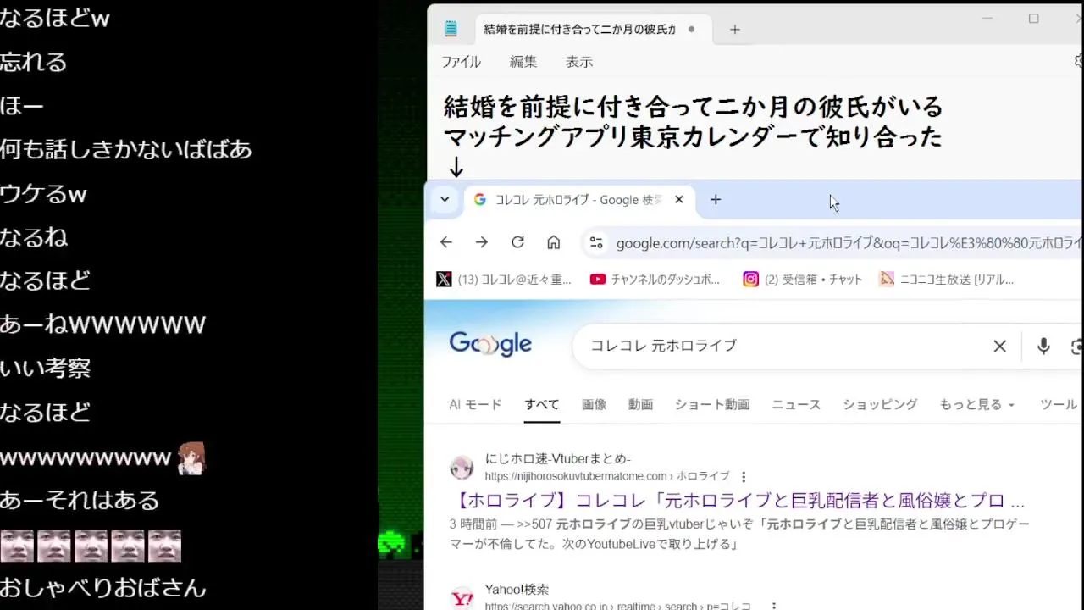Click chat comment いい考察

pos(45,368)
